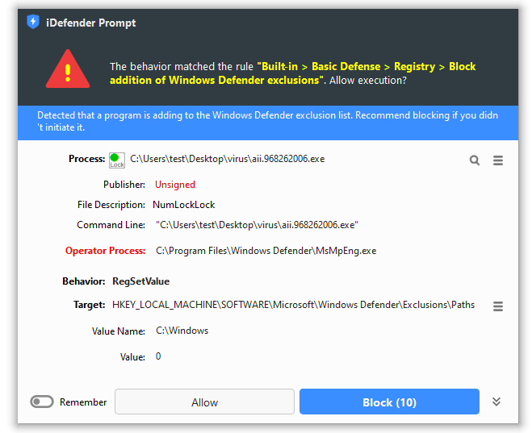Click the Allow button

tap(204, 402)
